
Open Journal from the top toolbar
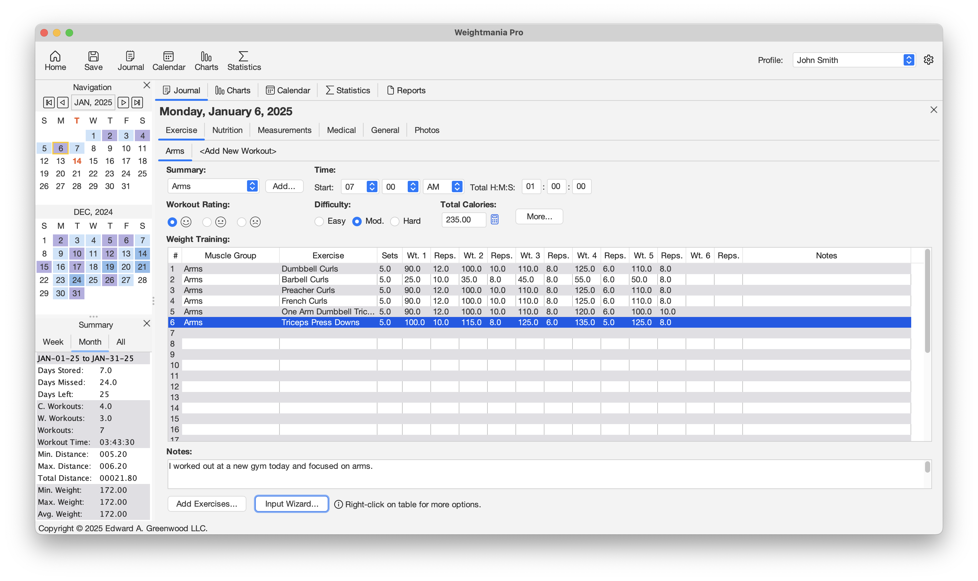[x=131, y=61]
